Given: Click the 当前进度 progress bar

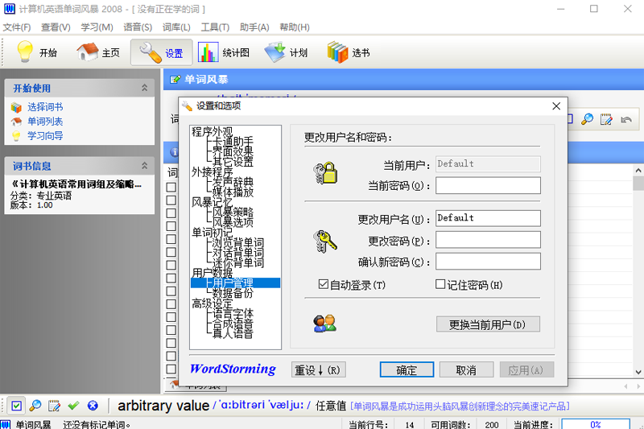Looking at the screenshot, I should pos(596,424).
